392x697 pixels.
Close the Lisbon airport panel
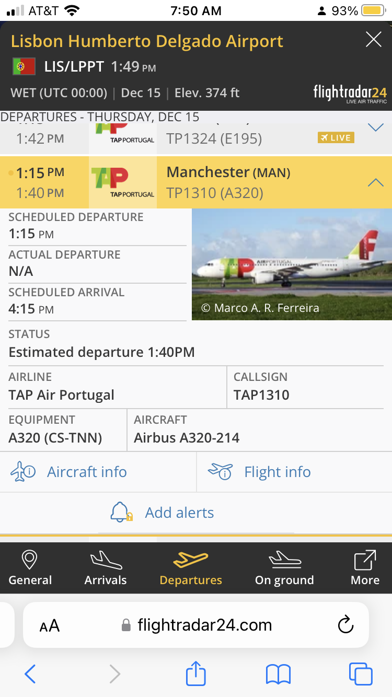[x=373, y=40]
